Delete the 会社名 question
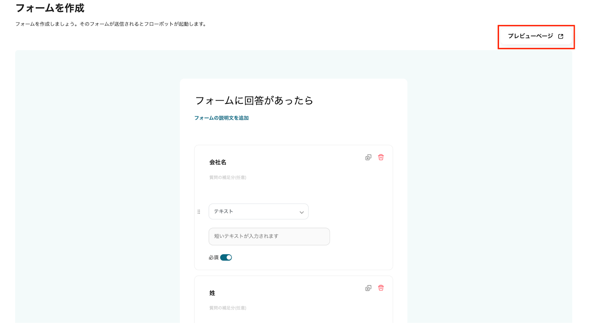The width and height of the screenshot is (614, 323). point(381,157)
